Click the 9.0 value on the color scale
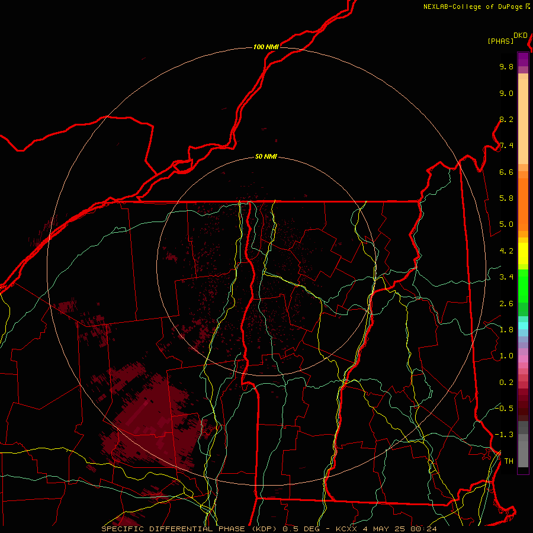Screen dimensions: 533x533 click(506, 93)
